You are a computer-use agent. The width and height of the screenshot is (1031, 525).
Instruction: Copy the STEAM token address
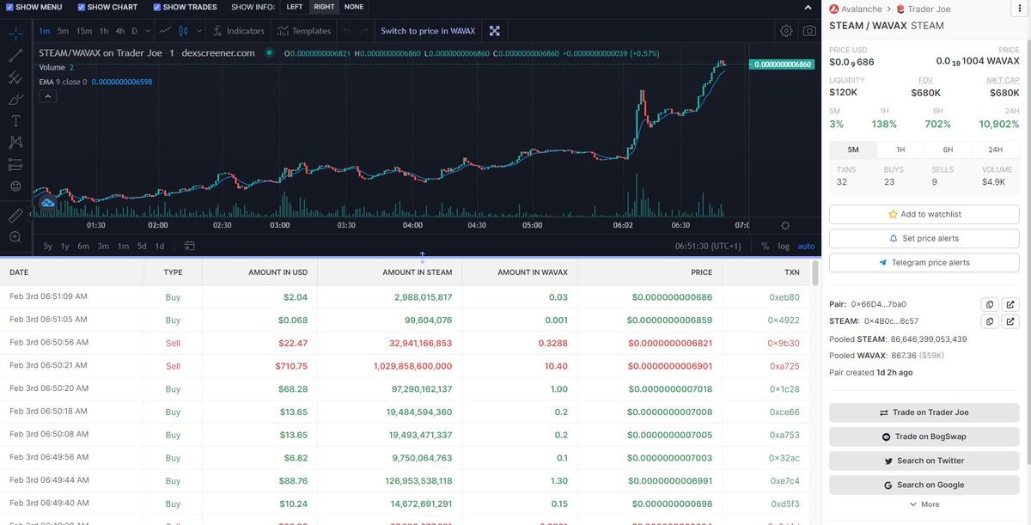coord(989,321)
